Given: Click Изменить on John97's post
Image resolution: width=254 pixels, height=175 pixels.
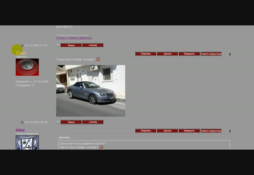Looking at the screenshot, I should point(189,54).
